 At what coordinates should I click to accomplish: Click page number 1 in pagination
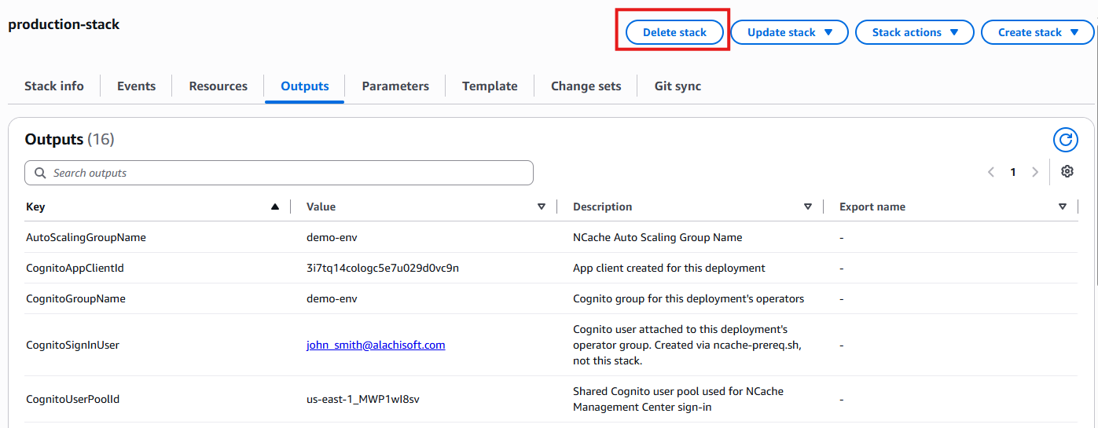(1013, 172)
